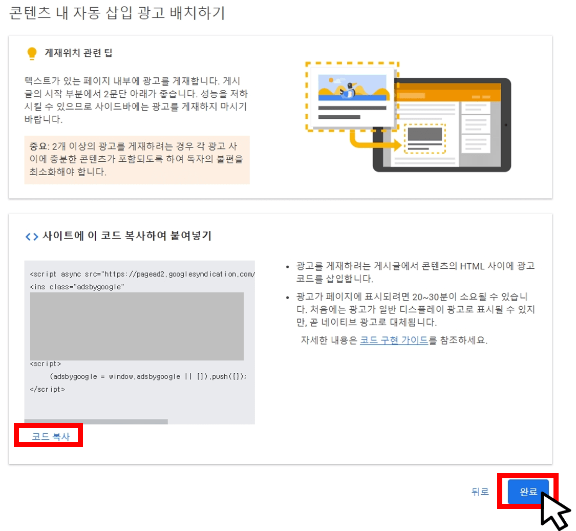This screenshot has height=531, width=576.
Task: Click the 코드 복사 link
Action: pyautogui.click(x=50, y=436)
